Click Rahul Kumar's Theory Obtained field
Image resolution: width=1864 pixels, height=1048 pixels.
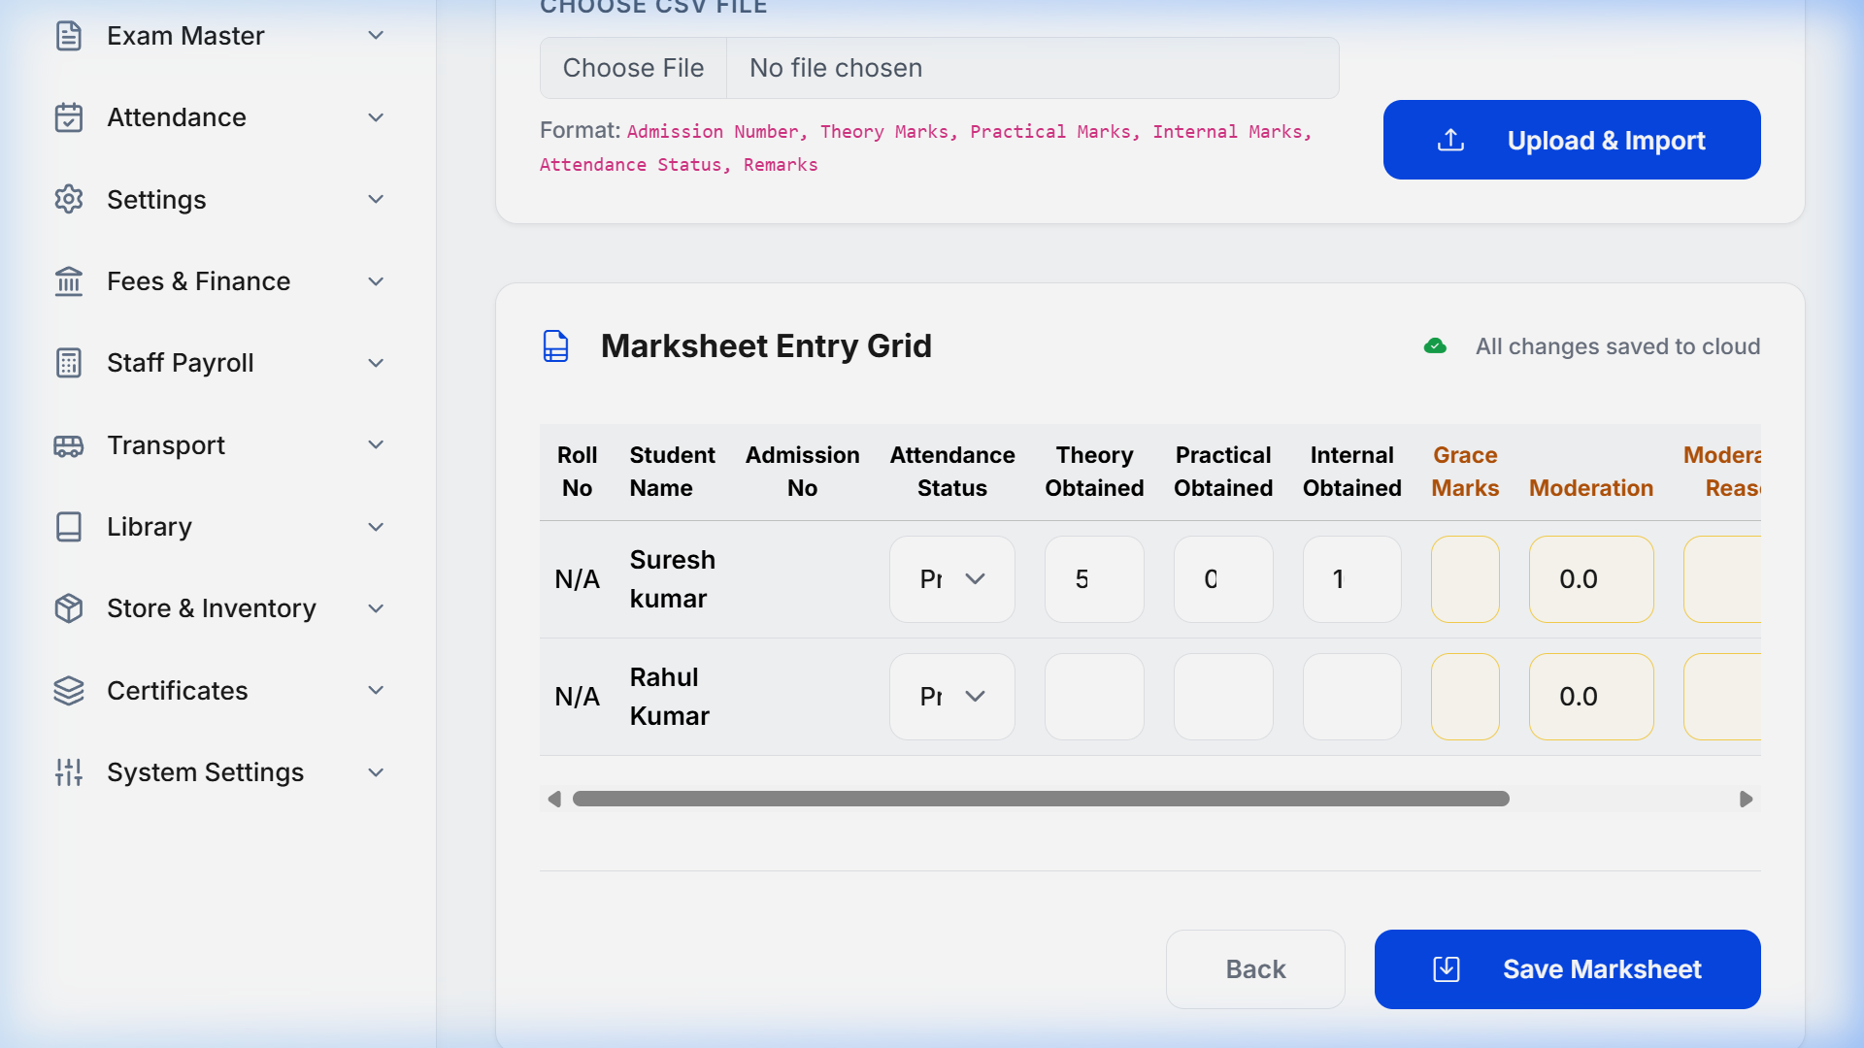[1094, 697]
